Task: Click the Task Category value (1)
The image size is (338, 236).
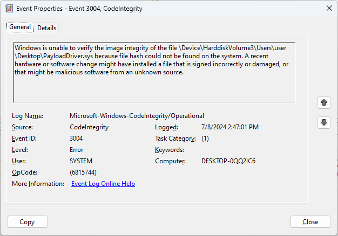Action: [x=205, y=138]
